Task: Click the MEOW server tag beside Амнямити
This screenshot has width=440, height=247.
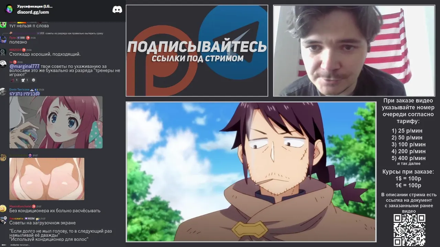Action: (30, 219)
